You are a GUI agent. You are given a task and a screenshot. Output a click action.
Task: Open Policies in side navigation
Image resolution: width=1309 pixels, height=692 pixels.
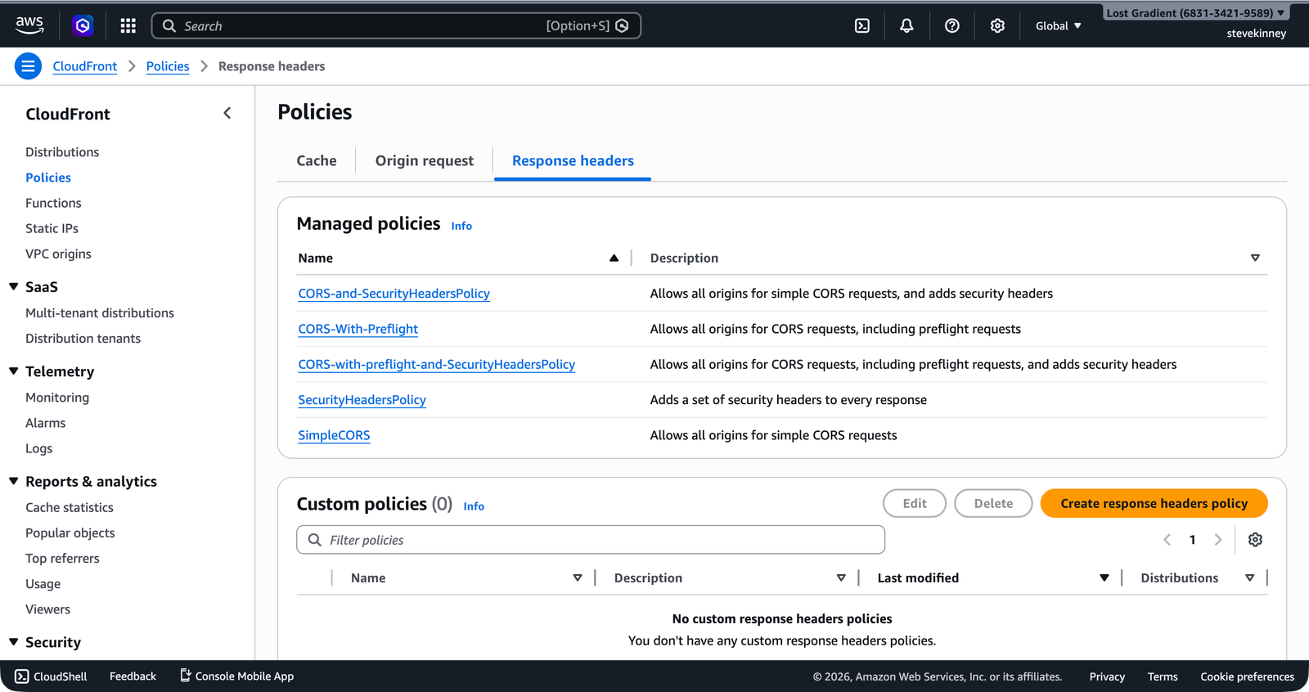(48, 177)
